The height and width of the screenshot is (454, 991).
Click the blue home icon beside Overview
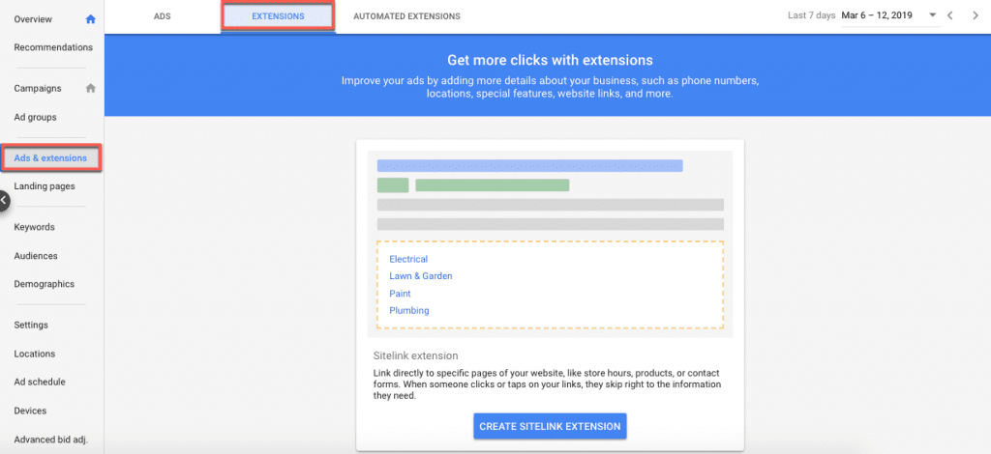click(x=90, y=19)
